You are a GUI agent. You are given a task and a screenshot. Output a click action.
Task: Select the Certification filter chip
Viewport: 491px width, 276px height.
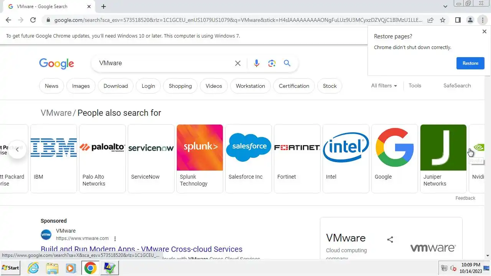click(294, 86)
